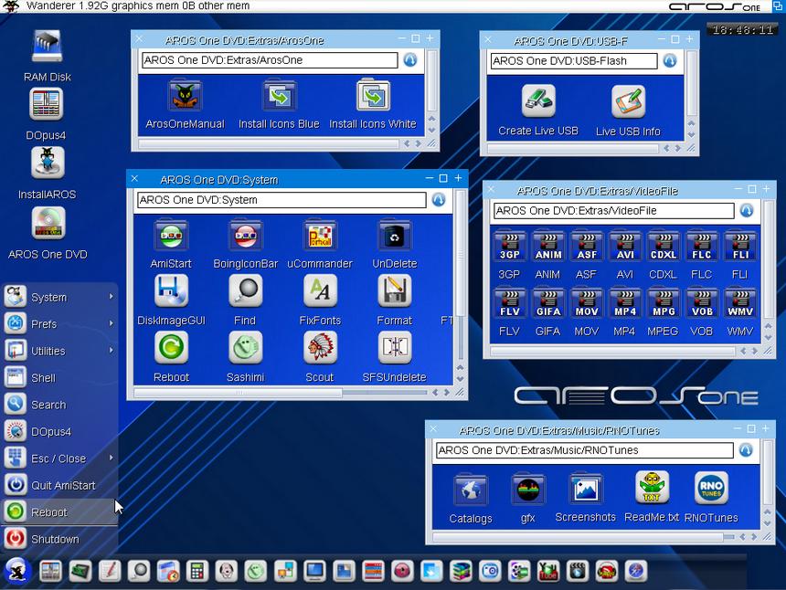Viewport: 786px width, 590px height.
Task: Open the UnDelete folder
Action: click(x=395, y=236)
